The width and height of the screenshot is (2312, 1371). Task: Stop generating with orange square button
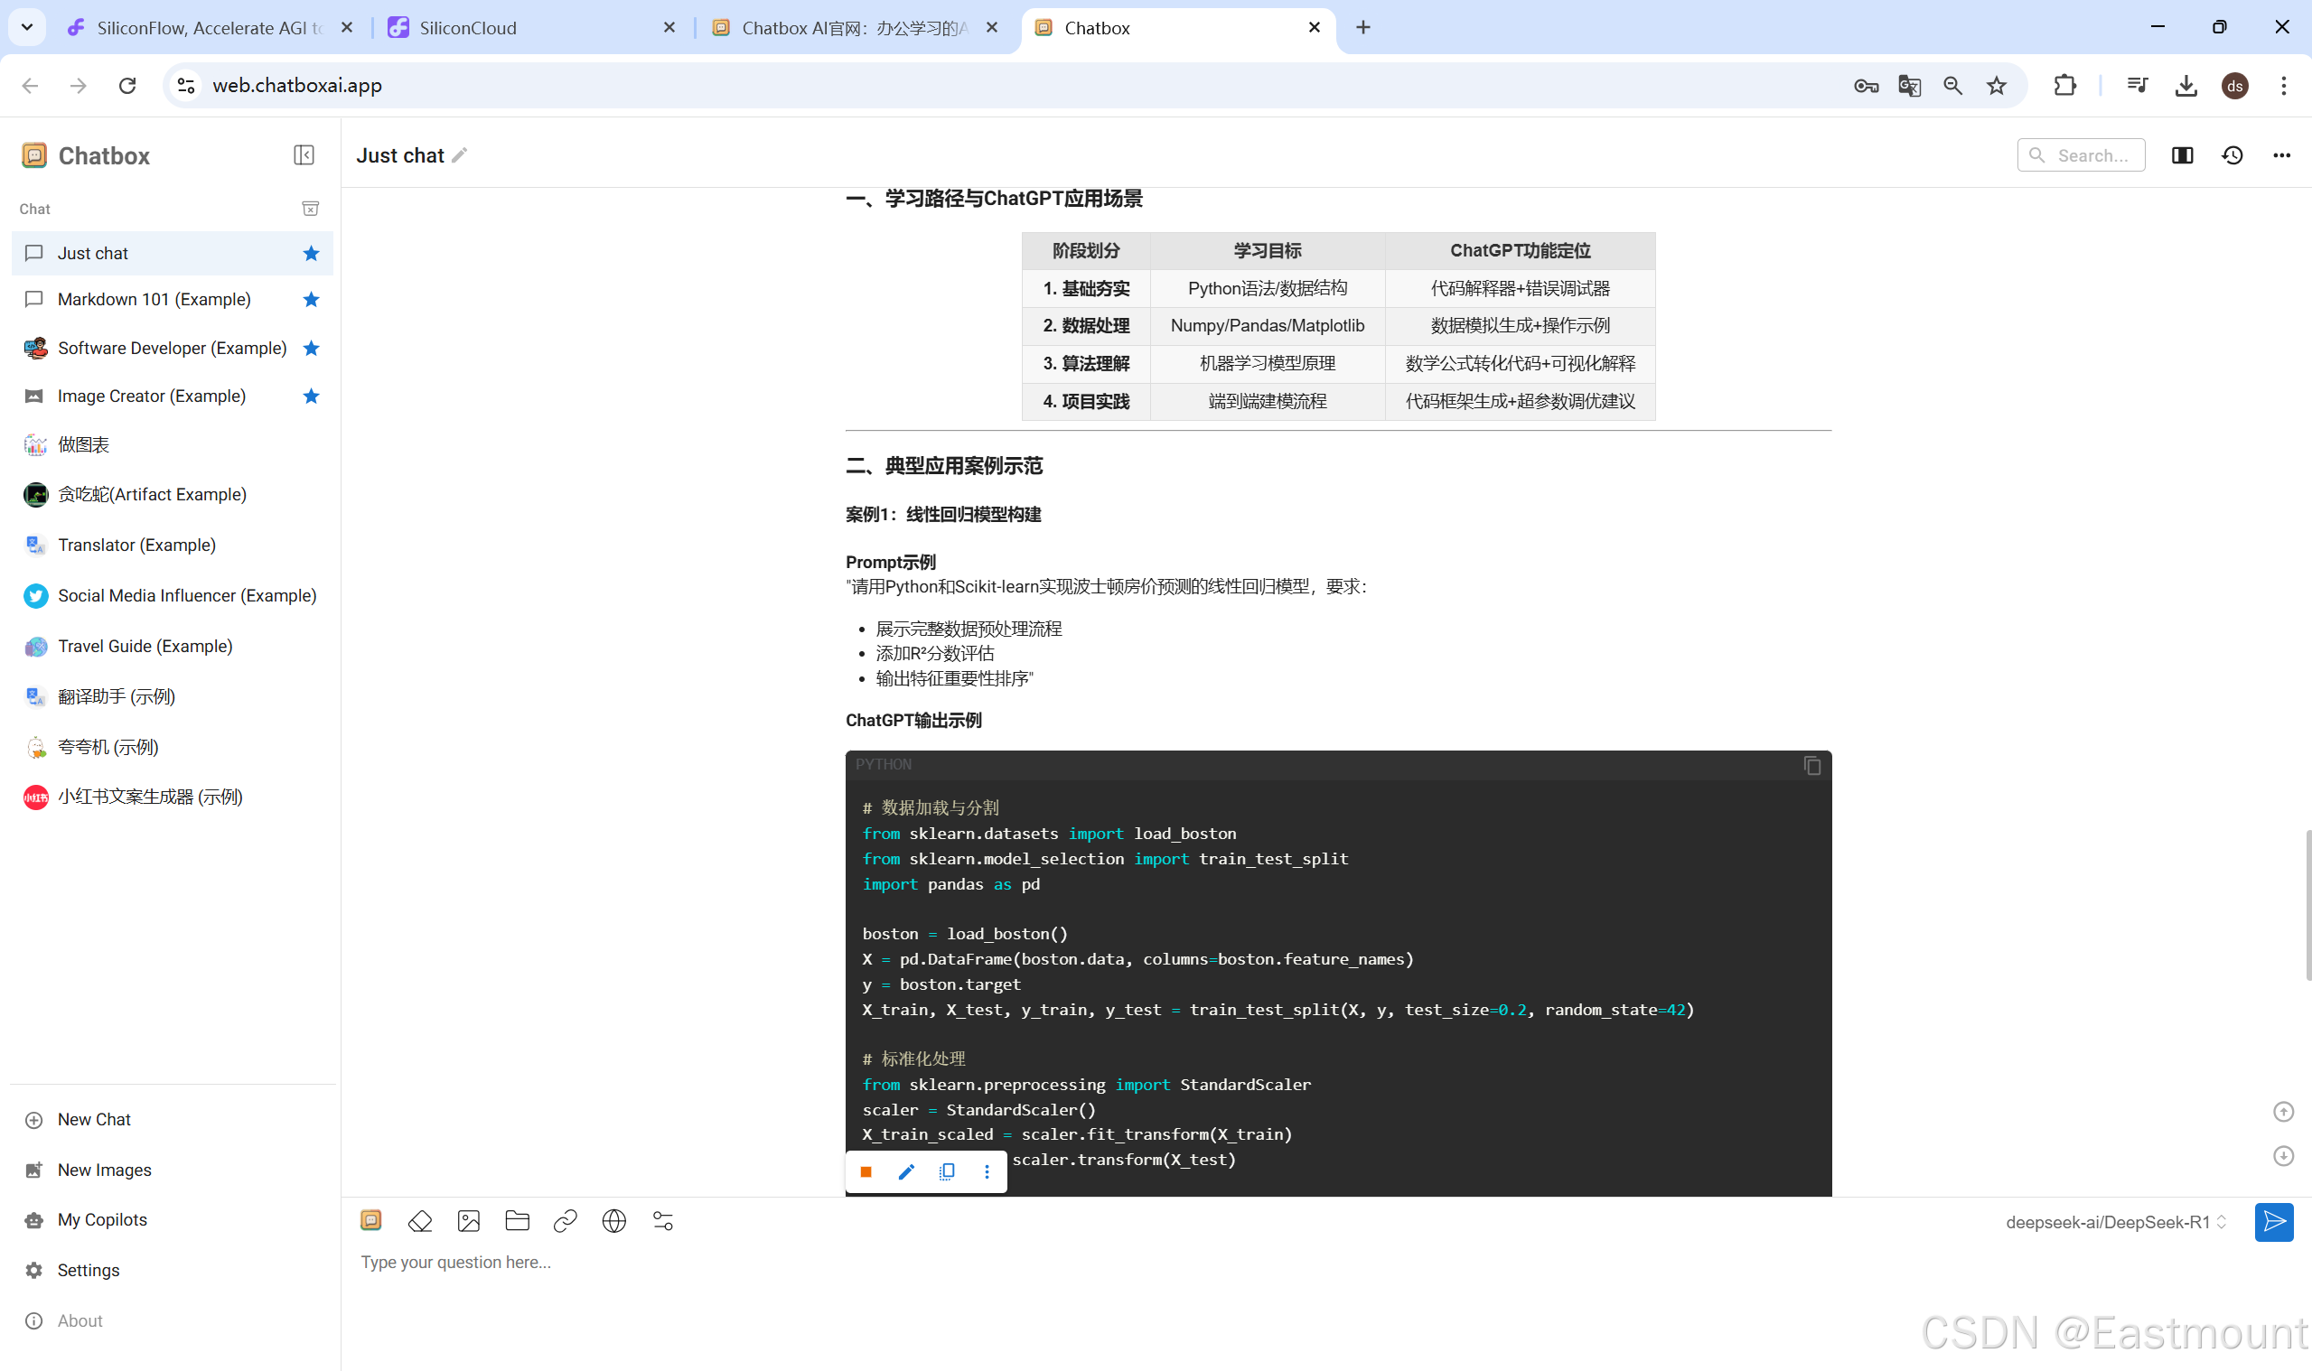pos(866,1171)
